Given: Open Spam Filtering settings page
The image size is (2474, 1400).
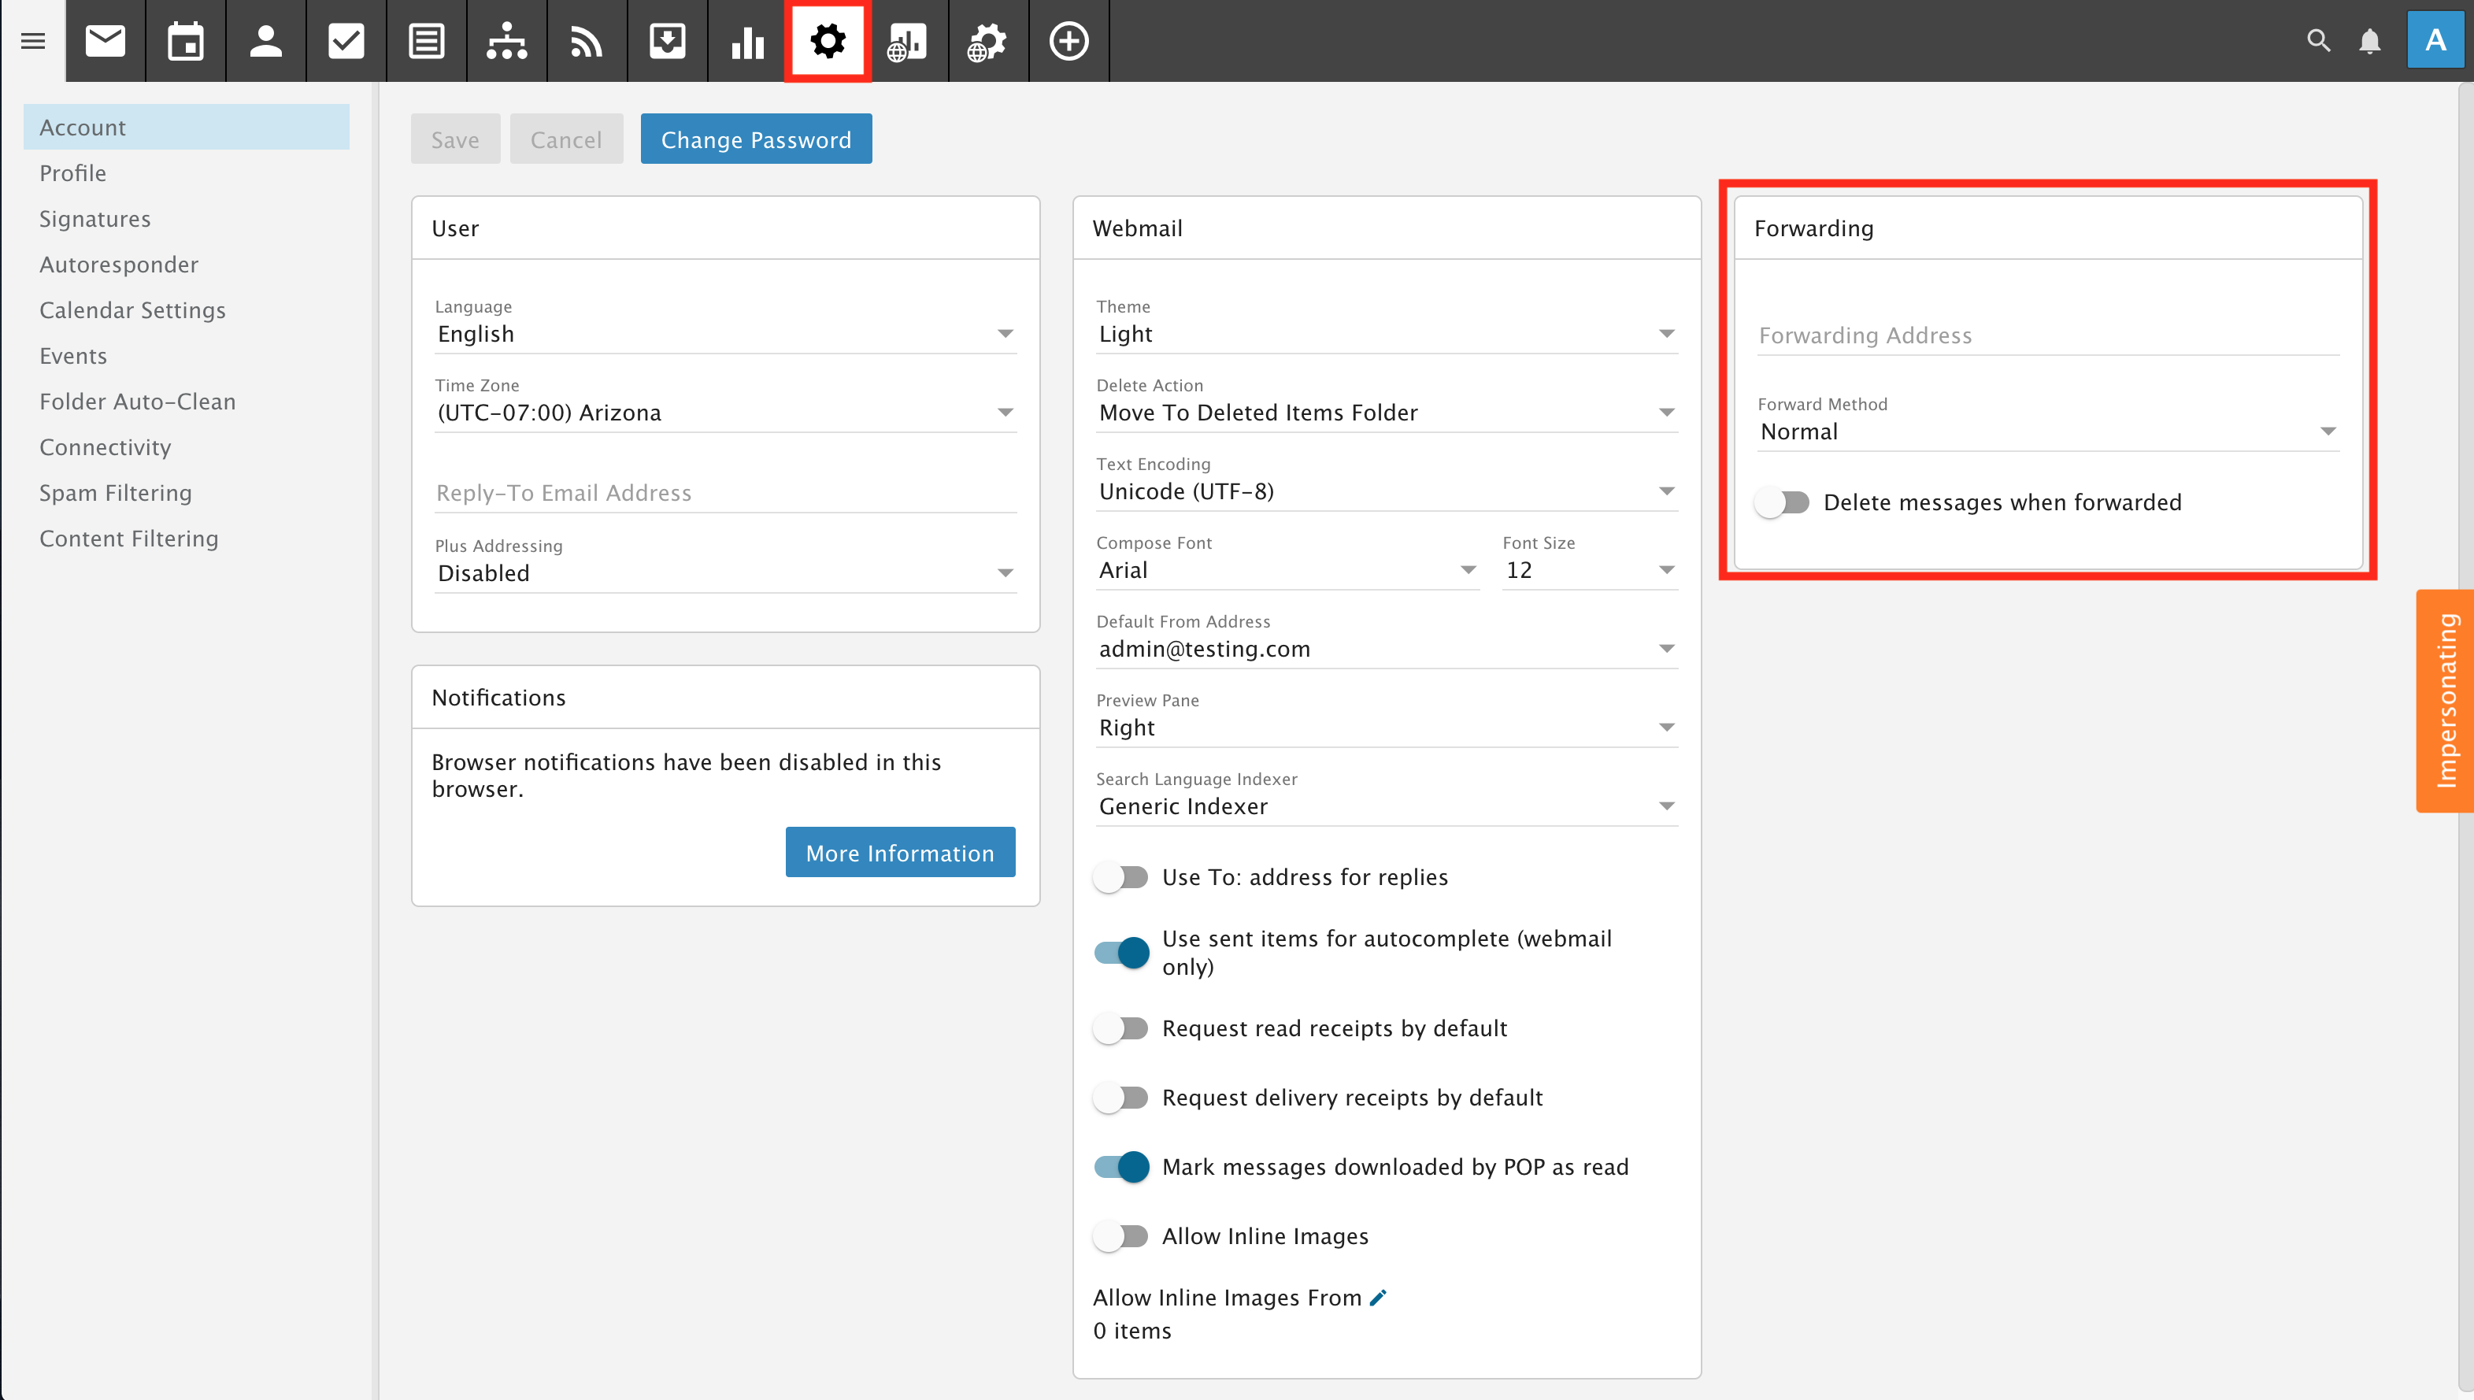Looking at the screenshot, I should [116, 492].
